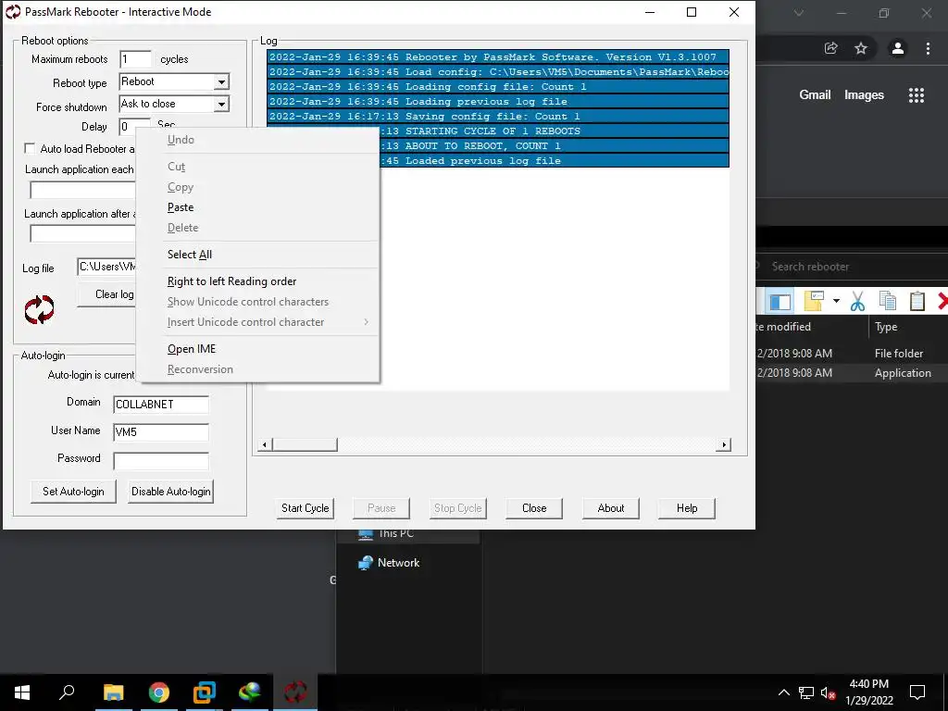948x711 pixels.
Task: Toggle Explorer preview pane icon
Action: tap(780, 301)
